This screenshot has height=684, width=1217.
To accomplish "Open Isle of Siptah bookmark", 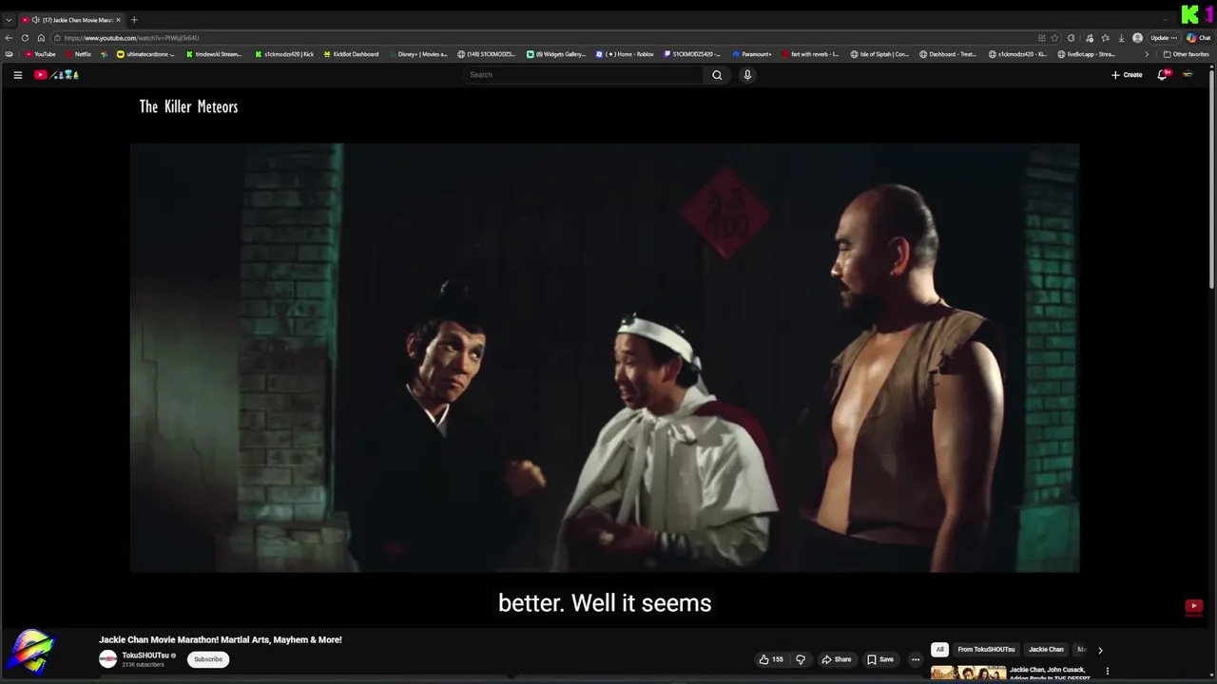I will pos(879,54).
